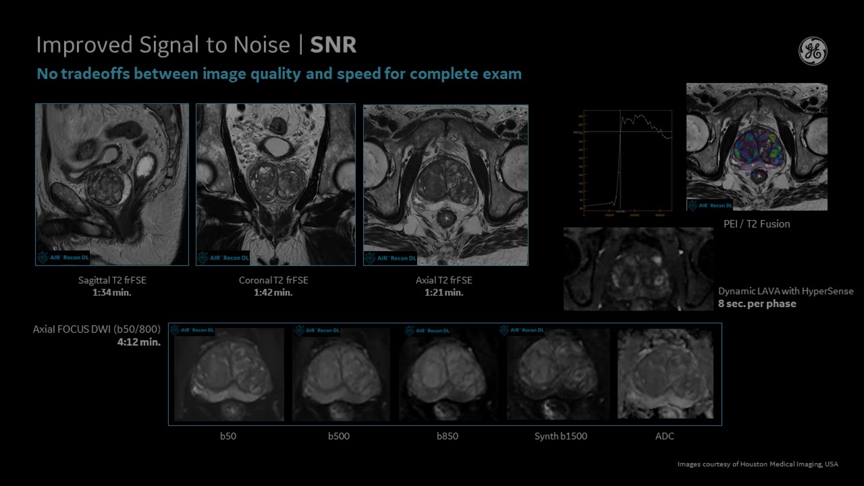Click AIR Recon DL badge on coronal image
864x486 pixels.
223,258
